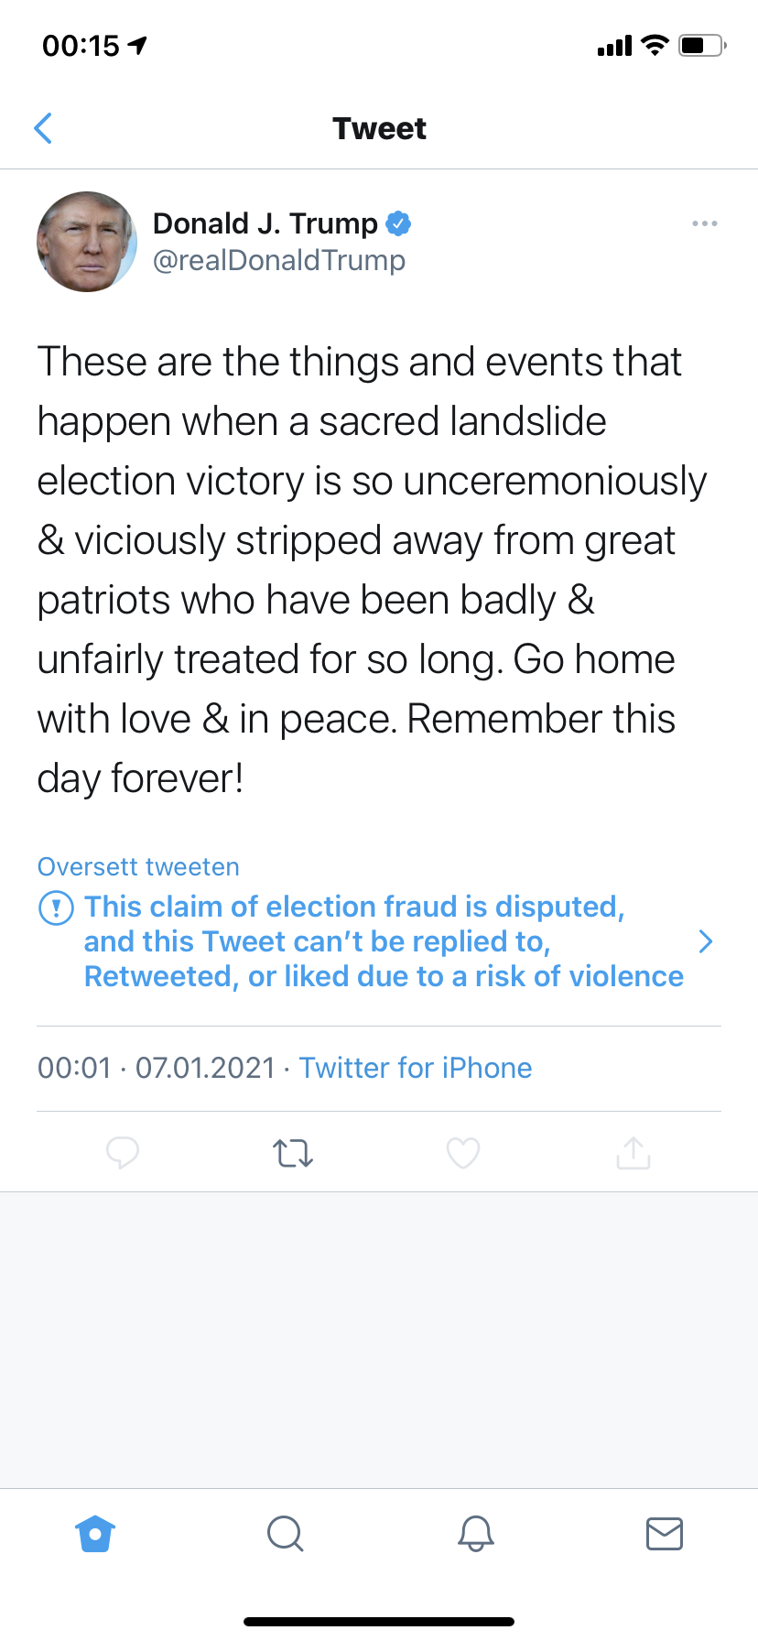Like the tweet with heart icon

463,1153
